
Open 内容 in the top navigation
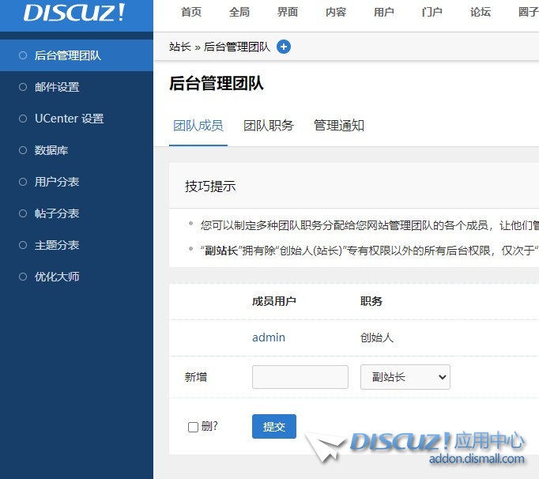(x=336, y=12)
